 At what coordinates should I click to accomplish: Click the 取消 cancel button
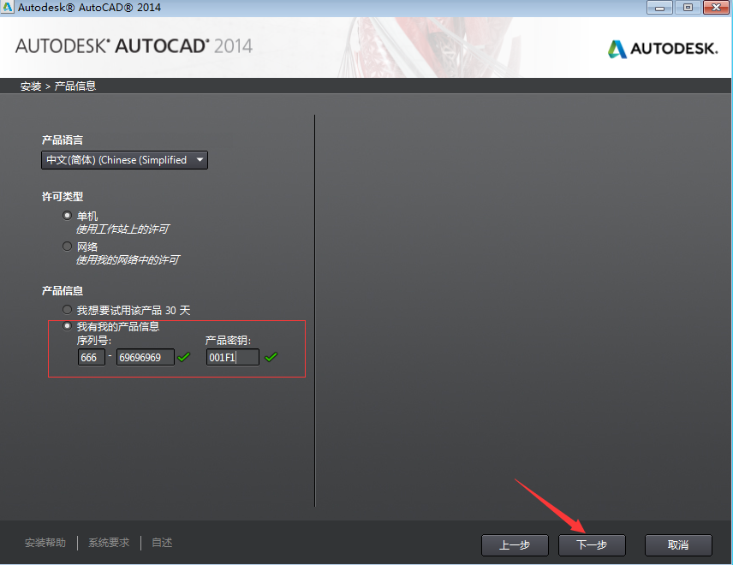678,545
